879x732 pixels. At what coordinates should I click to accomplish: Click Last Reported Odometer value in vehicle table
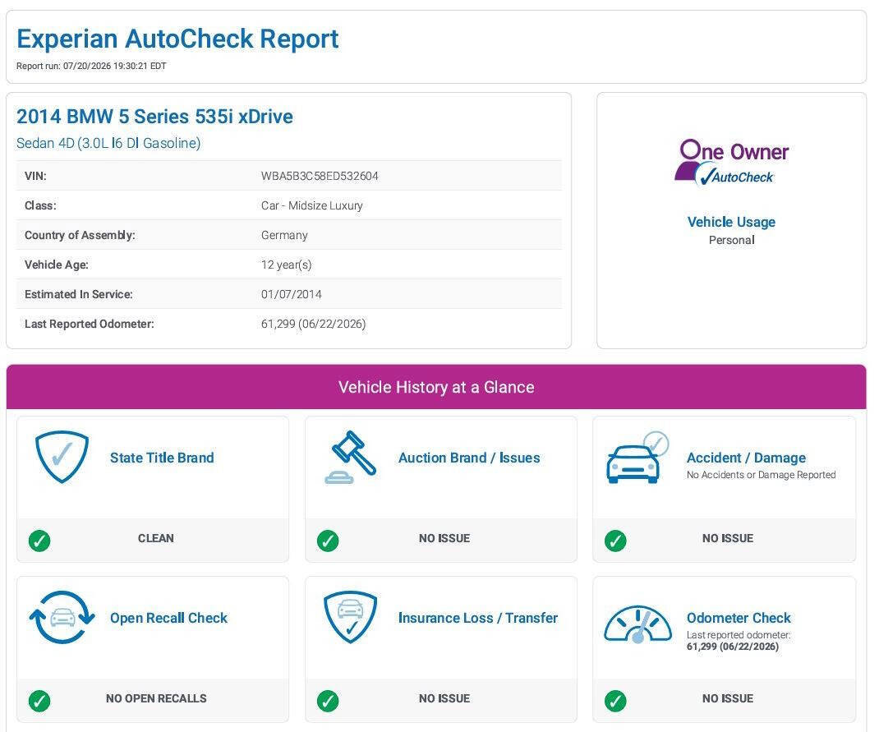tap(313, 324)
